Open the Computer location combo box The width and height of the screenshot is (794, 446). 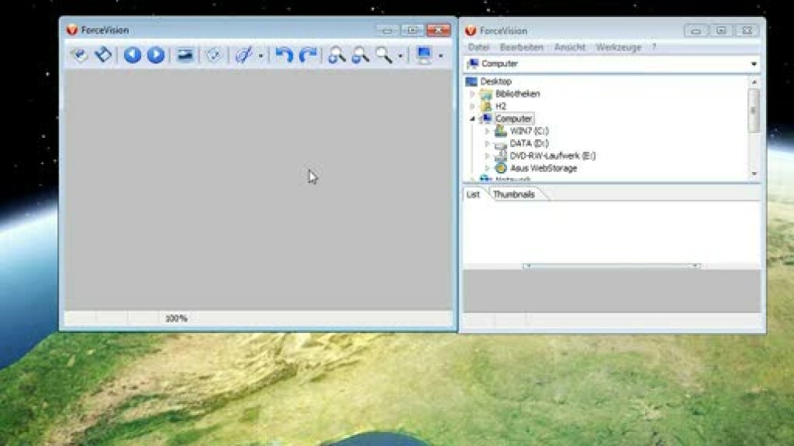point(753,64)
